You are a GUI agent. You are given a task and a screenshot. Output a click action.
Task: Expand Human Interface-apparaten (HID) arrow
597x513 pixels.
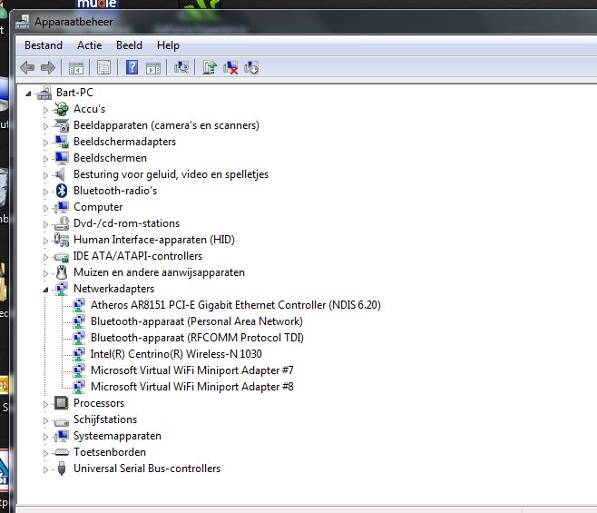pos(45,241)
